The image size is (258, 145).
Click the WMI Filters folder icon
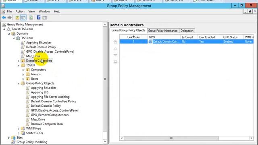click(x=23, y=128)
